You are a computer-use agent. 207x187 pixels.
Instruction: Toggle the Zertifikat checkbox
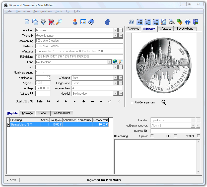(x=198, y=136)
